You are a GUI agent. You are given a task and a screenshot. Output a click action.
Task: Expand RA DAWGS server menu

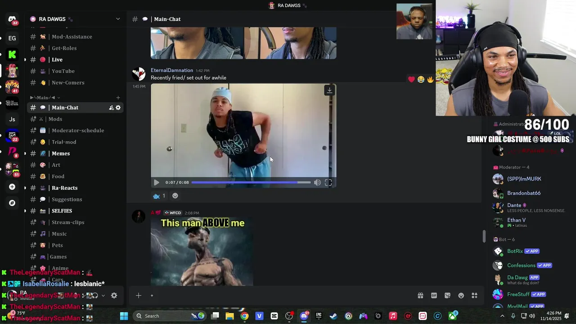(x=118, y=19)
